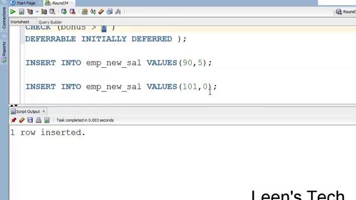Pin the Script Output panel
Screen dimensions: 356x200
13,120
